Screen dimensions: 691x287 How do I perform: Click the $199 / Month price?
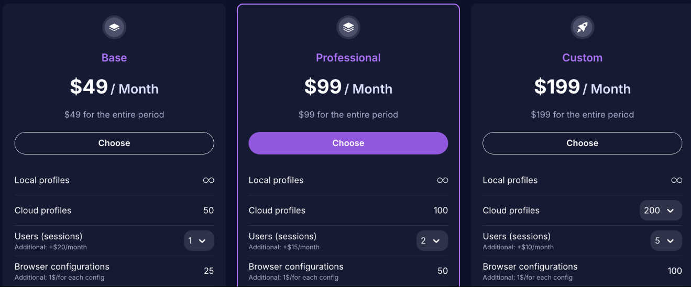click(582, 87)
